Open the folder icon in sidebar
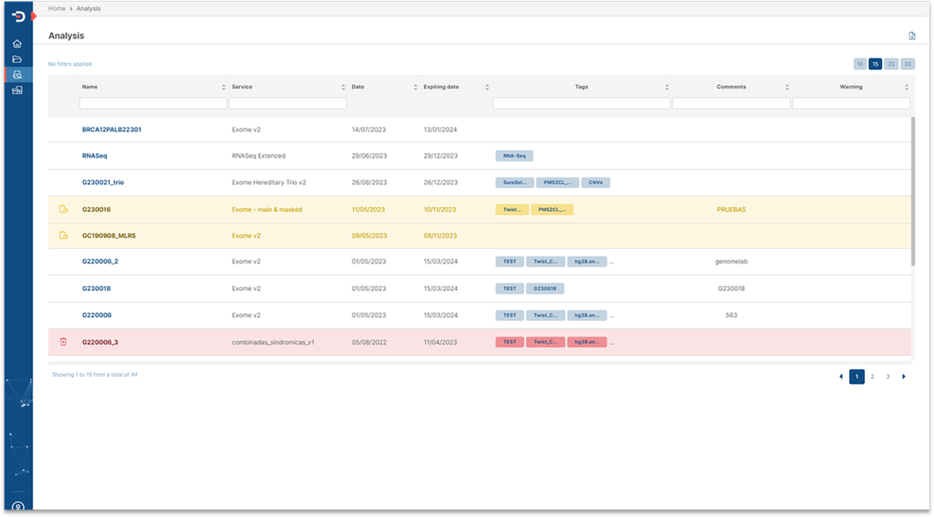 17,59
